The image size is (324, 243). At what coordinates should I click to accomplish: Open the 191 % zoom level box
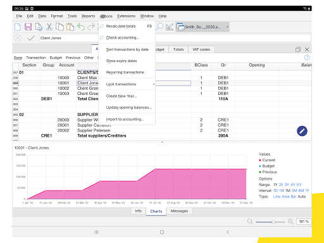(304, 221)
